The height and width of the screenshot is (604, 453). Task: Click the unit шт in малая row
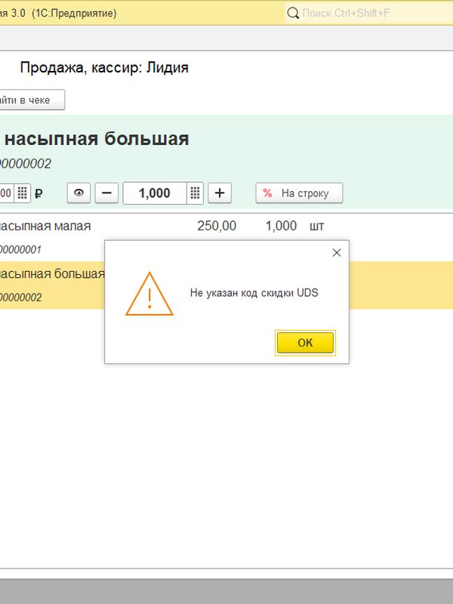tap(316, 226)
